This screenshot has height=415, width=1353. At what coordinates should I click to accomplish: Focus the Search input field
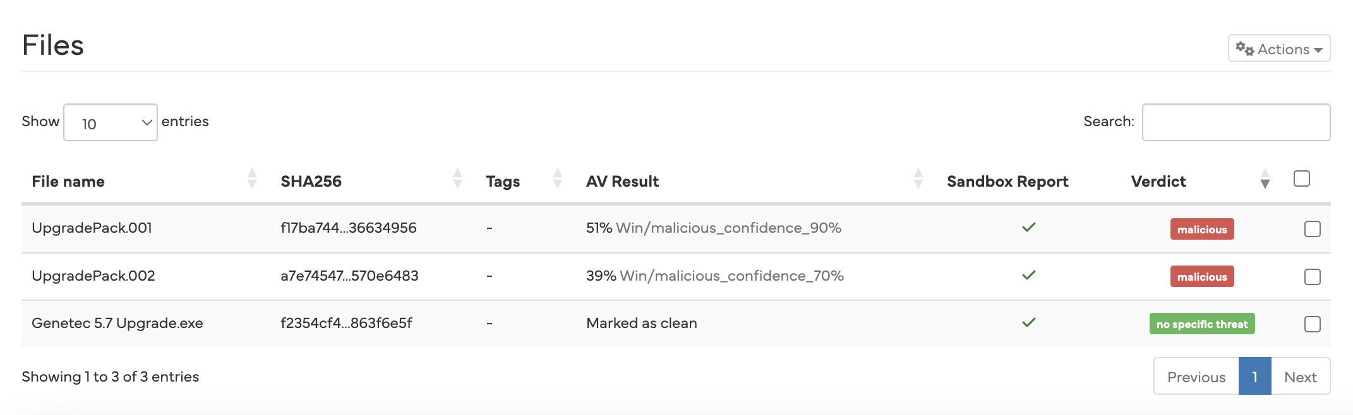click(x=1236, y=122)
